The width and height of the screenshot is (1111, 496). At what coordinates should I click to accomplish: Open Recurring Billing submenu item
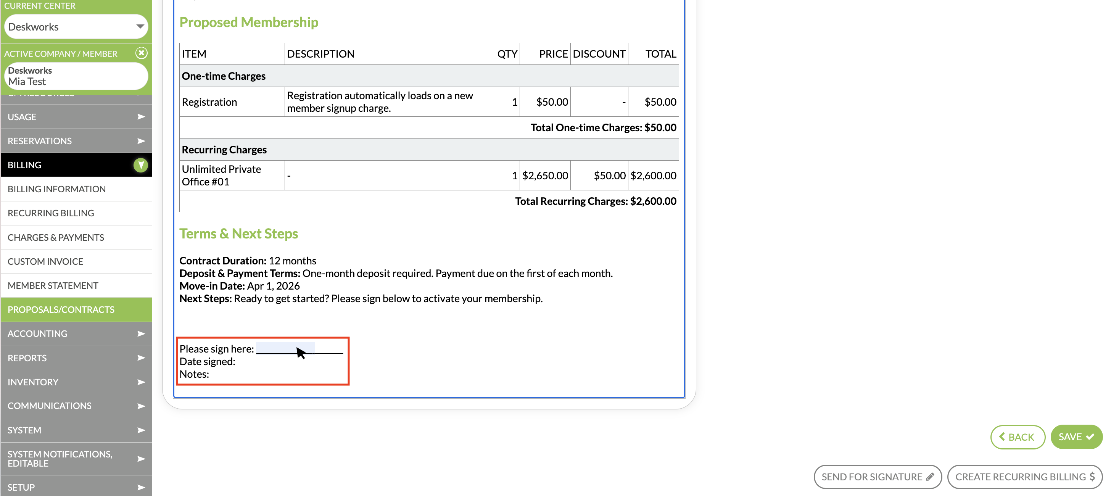click(x=50, y=213)
